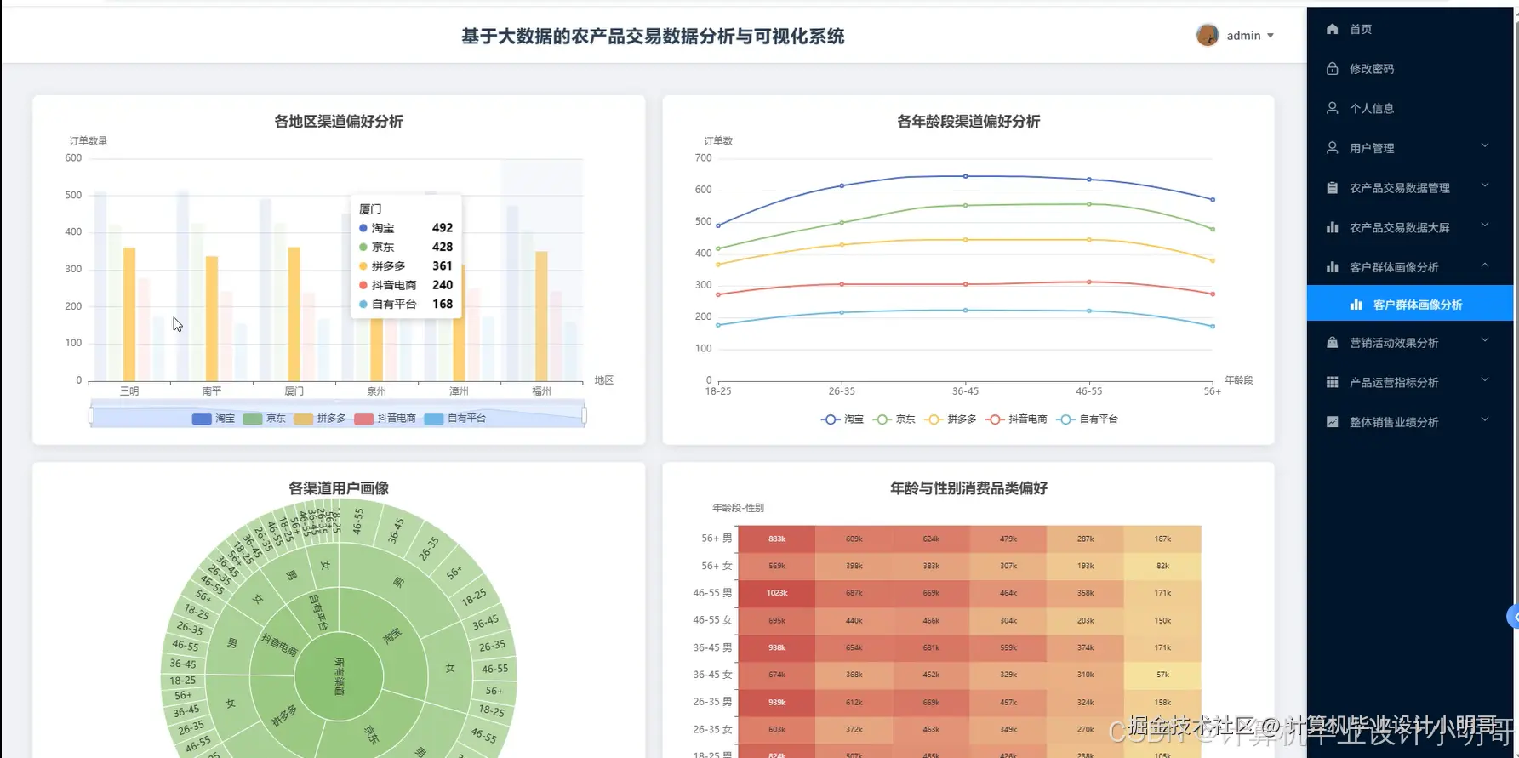Expand the 农产品交易数据管理 chevron
This screenshot has height=758, width=1519.
coord(1485,185)
